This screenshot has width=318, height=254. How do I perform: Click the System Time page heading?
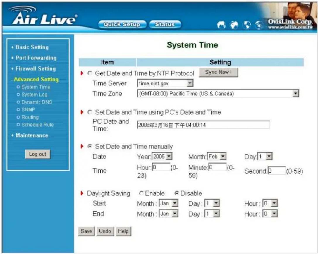(192, 45)
